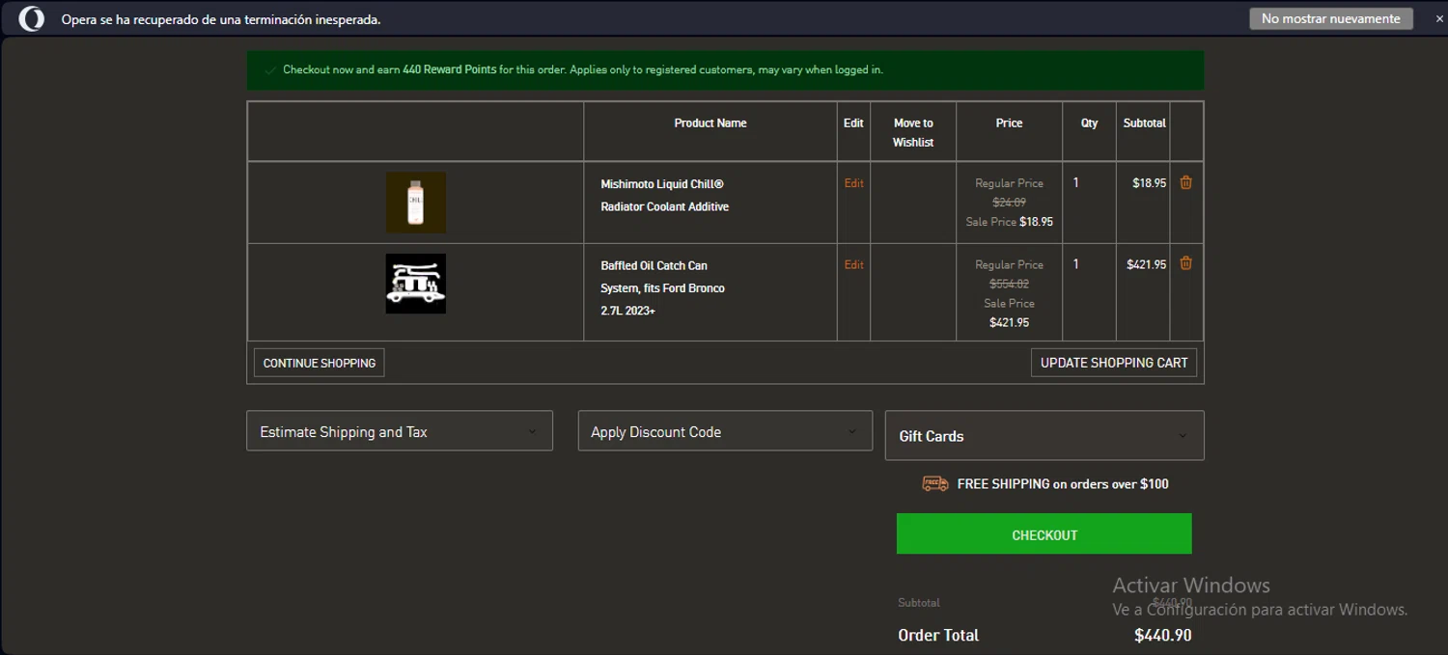Click the Order Total label

[x=938, y=635]
